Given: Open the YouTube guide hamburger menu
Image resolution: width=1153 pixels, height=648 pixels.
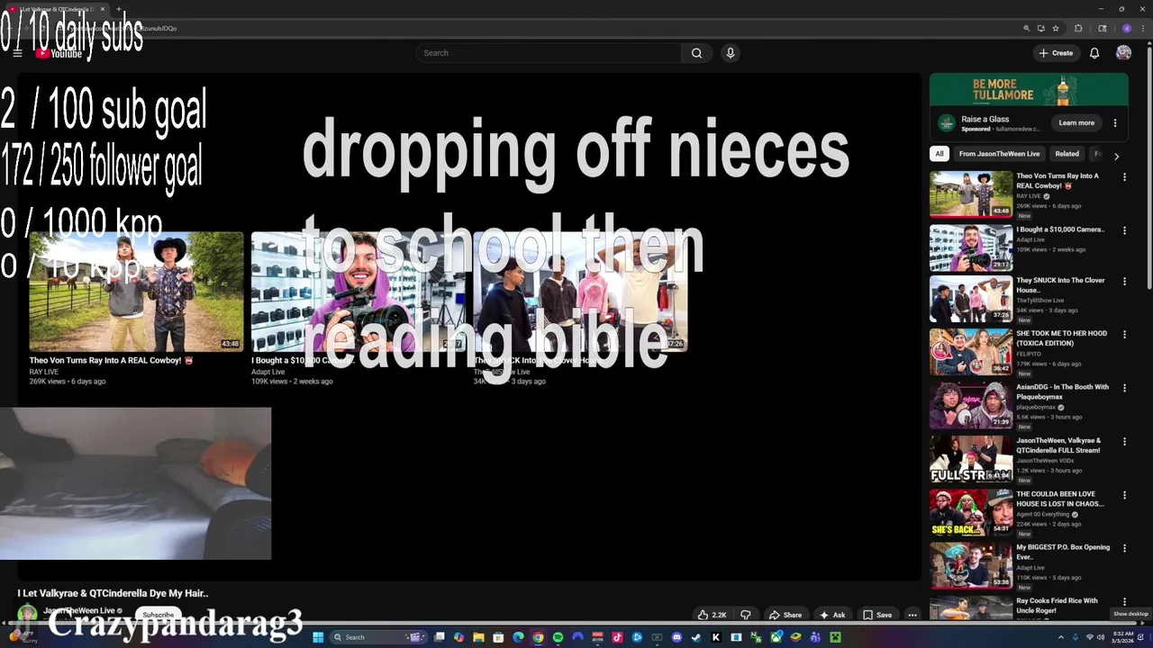Looking at the screenshot, I should 17,53.
